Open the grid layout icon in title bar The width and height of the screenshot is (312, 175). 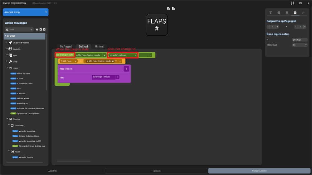pos(292,3)
